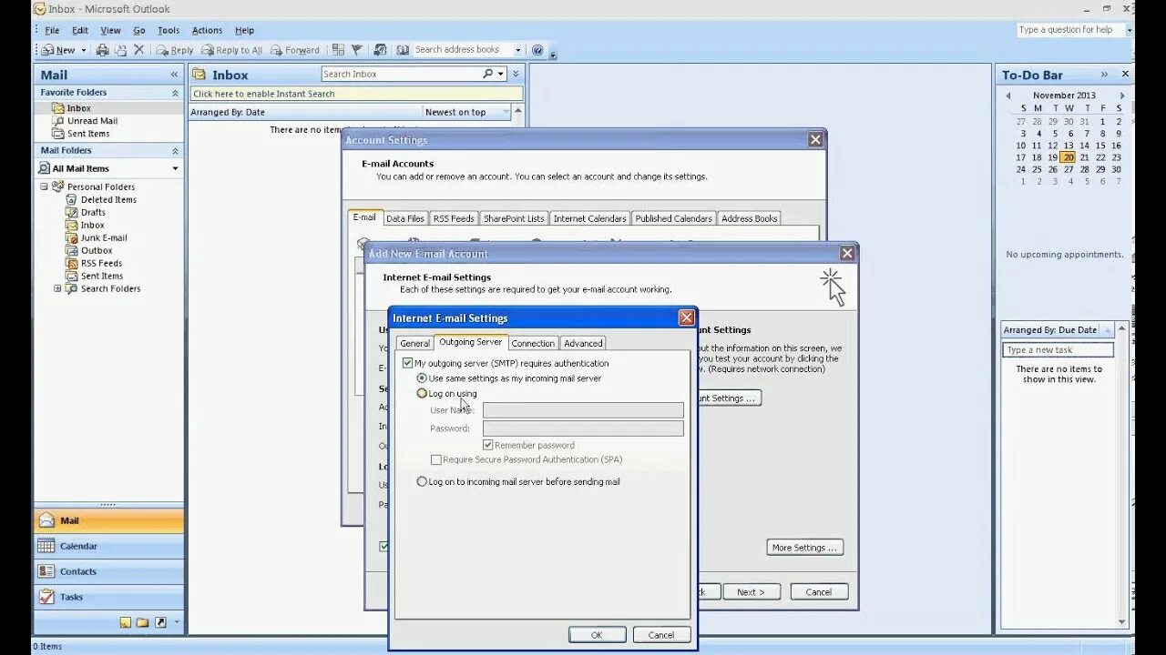Click Cancel in Add New E-mail Account
This screenshot has width=1166, height=655.
[818, 591]
